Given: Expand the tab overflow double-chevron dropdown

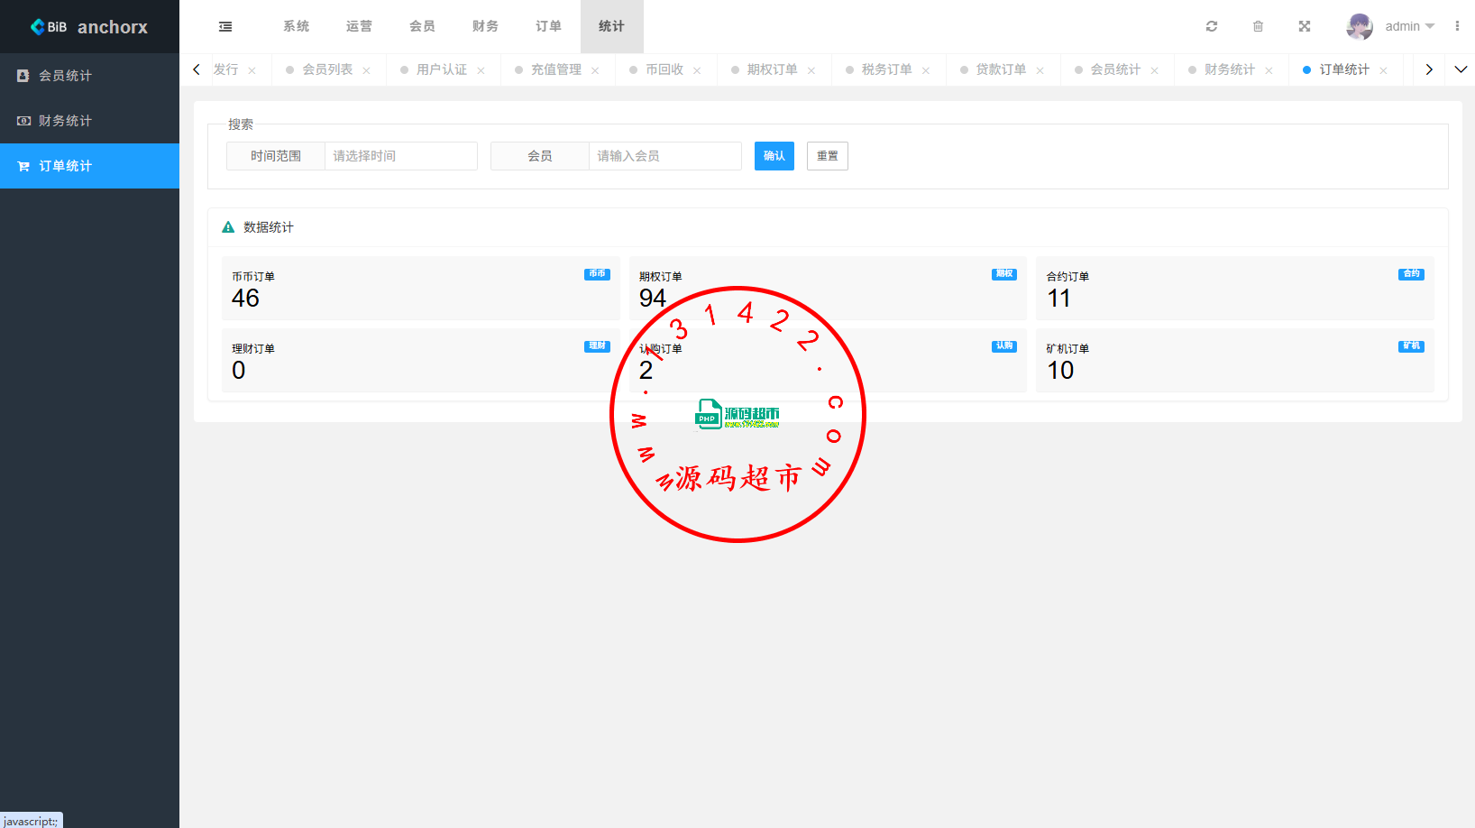Looking at the screenshot, I should click(x=1461, y=69).
